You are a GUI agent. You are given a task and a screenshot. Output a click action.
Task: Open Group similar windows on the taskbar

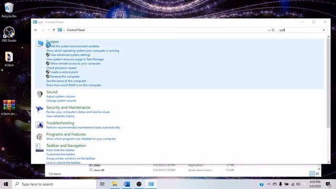(70, 159)
